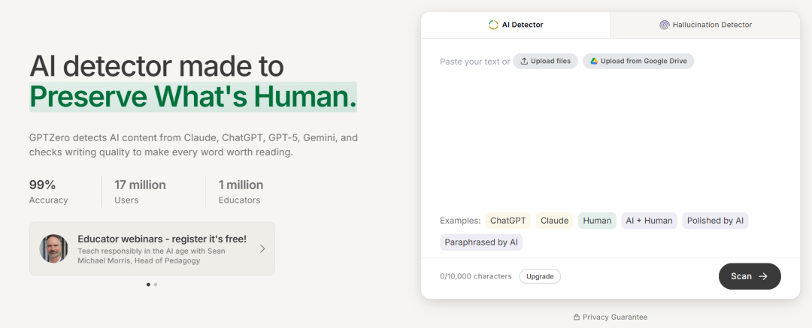The width and height of the screenshot is (812, 328).
Task: Click the Upload files button
Action: click(545, 61)
